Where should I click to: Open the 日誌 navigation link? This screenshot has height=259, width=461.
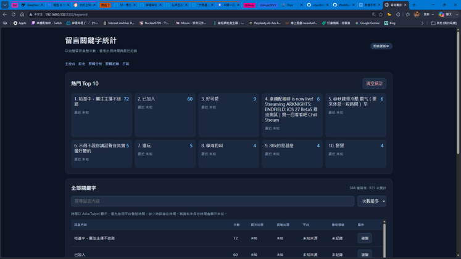pyautogui.click(x=125, y=64)
